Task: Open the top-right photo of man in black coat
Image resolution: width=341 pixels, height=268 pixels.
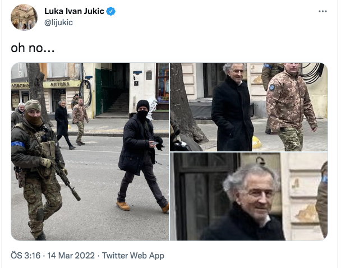Action: (x=249, y=107)
